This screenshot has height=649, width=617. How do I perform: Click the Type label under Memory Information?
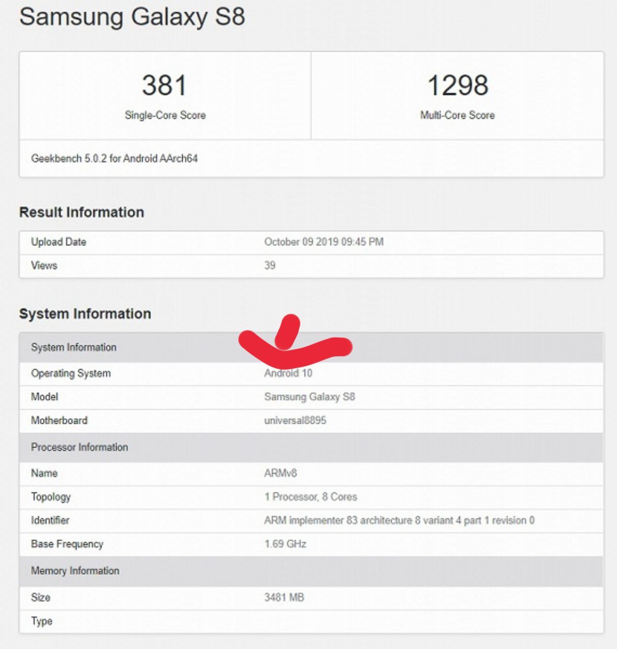(42, 621)
